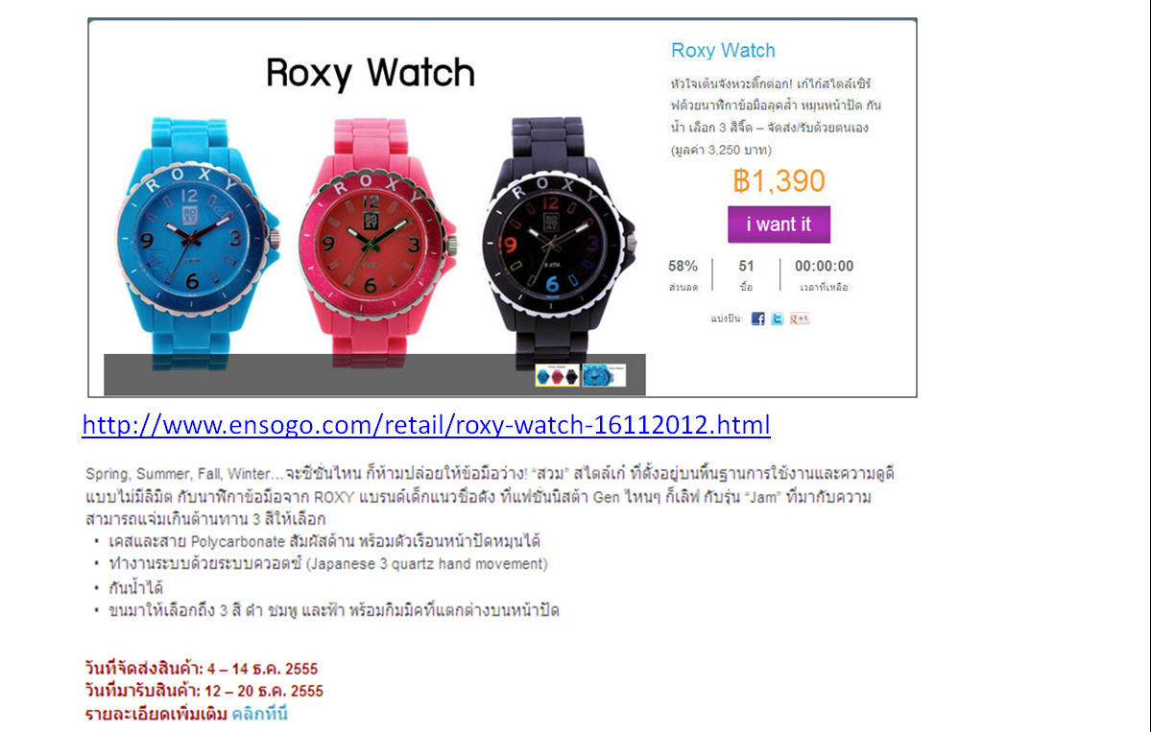
Task: Select the single blue watch thumbnail
Action: coord(604,375)
